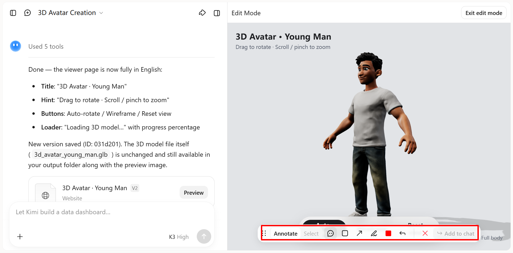Toggle the left sidebar panel icon
The image size is (513, 253).
click(x=13, y=13)
